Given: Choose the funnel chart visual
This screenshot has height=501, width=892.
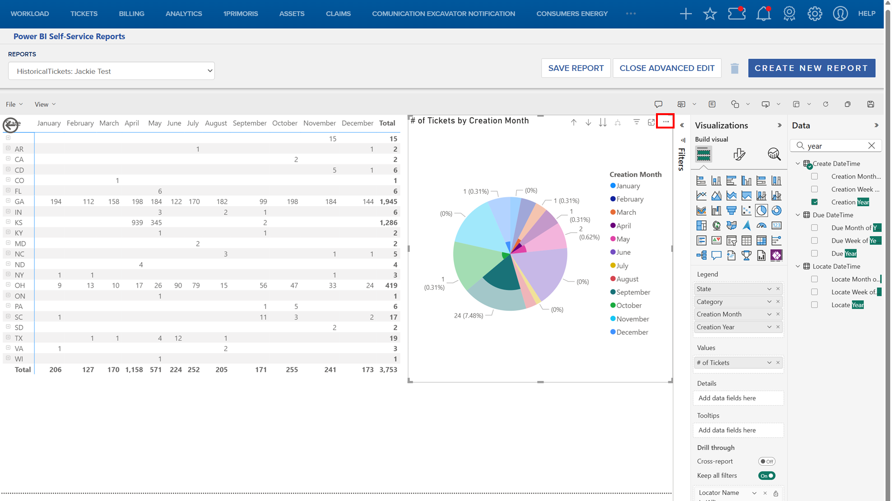Looking at the screenshot, I should point(731,211).
